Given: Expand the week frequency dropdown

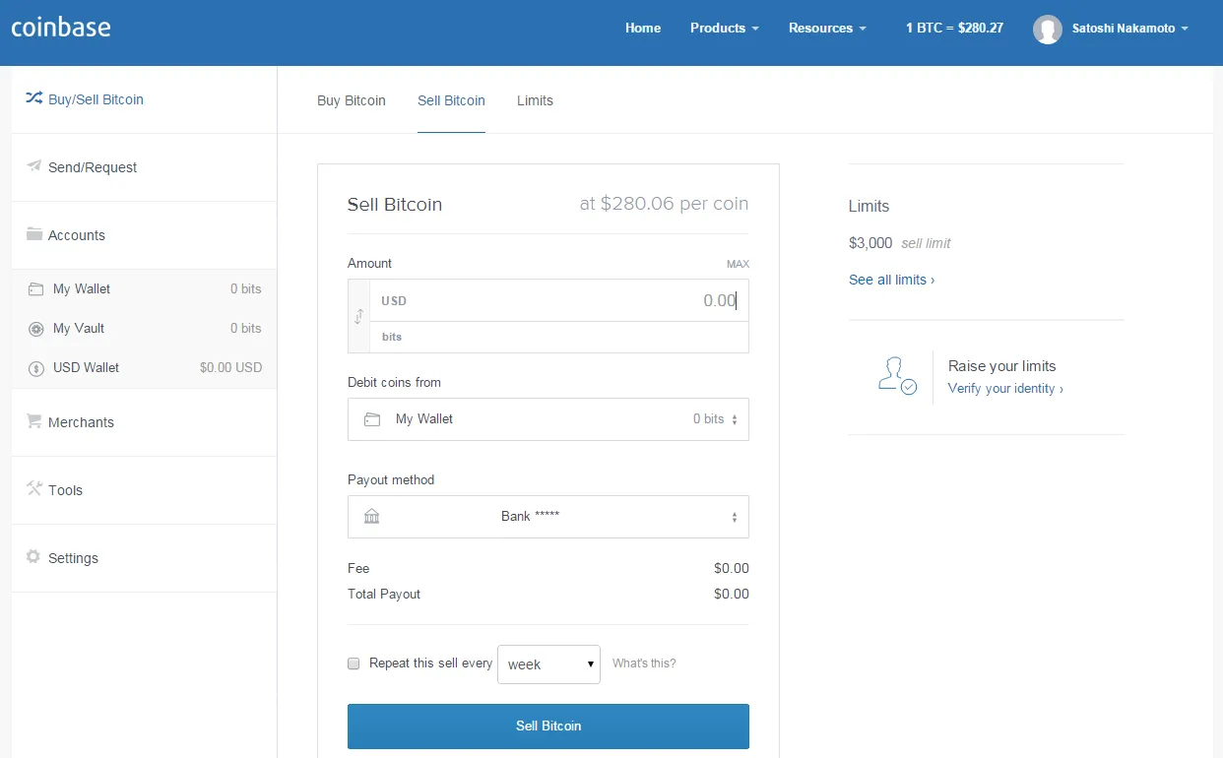Looking at the screenshot, I should tap(548, 664).
